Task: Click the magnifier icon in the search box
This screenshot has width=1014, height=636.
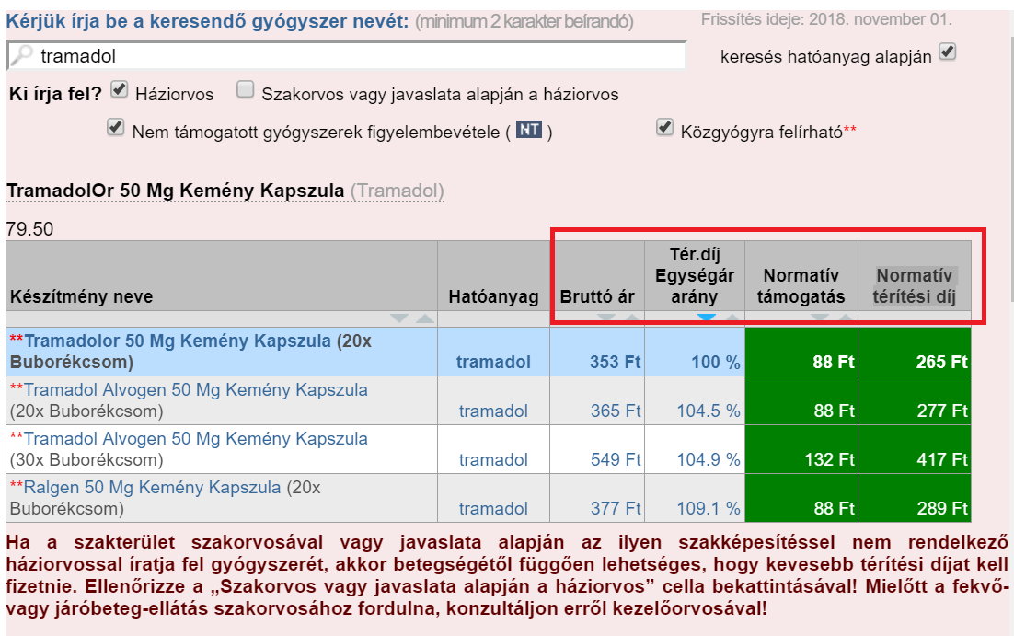Action: pyautogui.click(x=21, y=55)
